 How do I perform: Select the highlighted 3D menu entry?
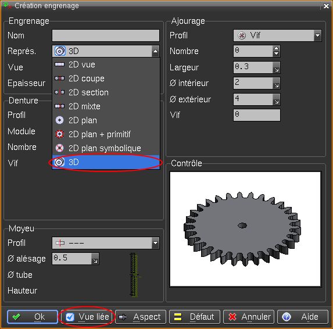coord(106,162)
